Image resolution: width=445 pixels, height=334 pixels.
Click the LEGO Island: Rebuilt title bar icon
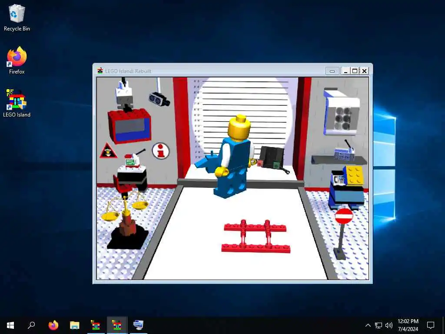100,71
